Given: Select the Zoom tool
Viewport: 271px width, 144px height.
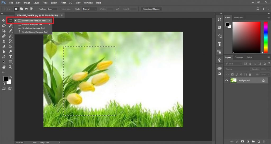Looking at the screenshot, I should tap(10, 67).
